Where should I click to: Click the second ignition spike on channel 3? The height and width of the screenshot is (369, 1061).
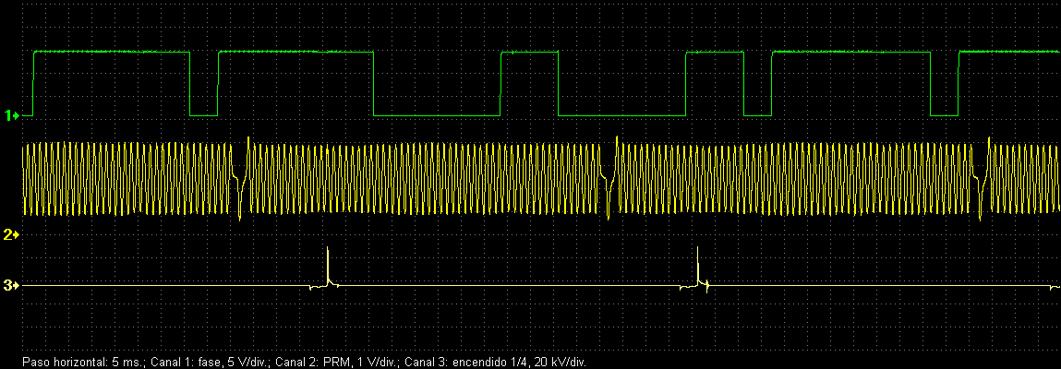tap(698, 268)
